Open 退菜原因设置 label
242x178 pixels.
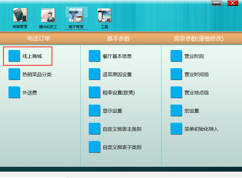click(117, 75)
